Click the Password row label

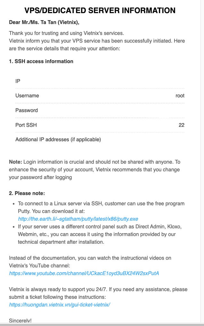(x=27, y=110)
